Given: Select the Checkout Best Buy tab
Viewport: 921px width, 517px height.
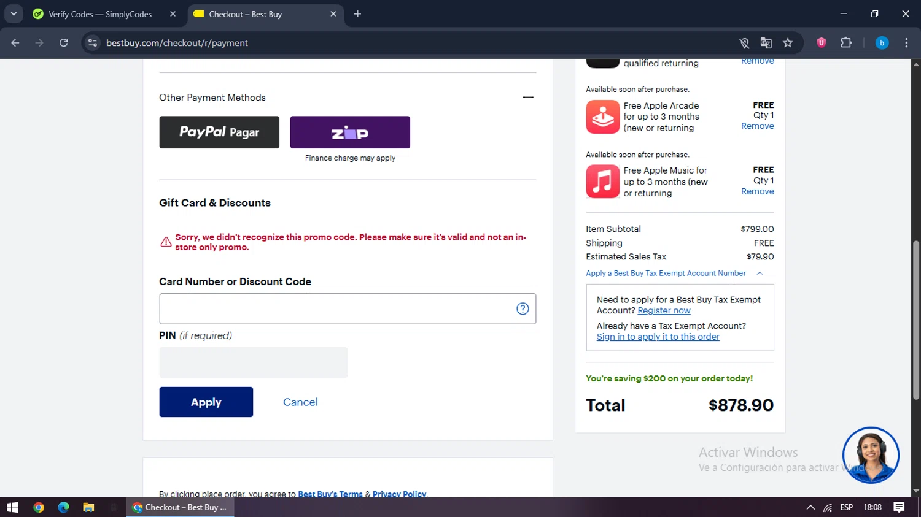Looking at the screenshot, I should pos(265,14).
